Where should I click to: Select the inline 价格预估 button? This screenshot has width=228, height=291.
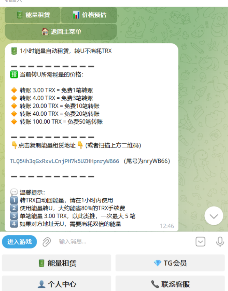pyautogui.click(x=89, y=15)
